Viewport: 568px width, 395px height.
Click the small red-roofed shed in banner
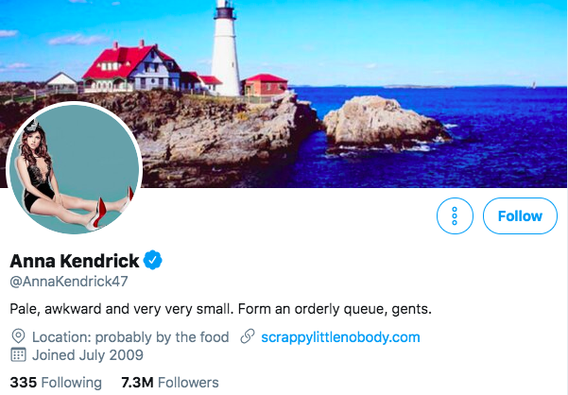point(265,85)
